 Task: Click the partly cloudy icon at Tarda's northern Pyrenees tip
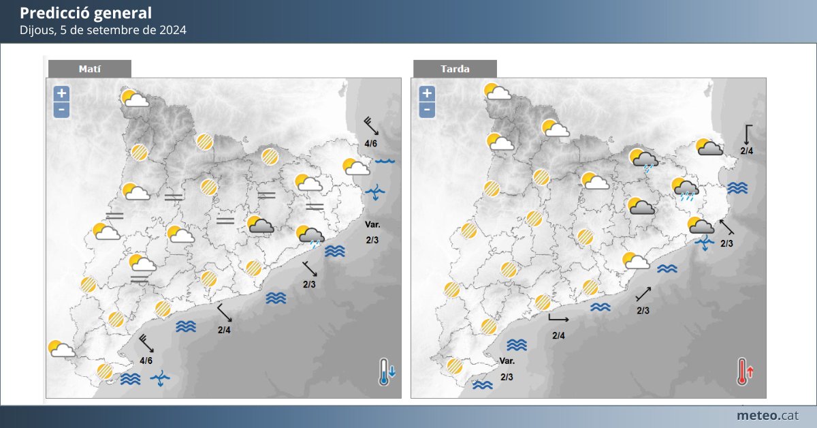(498, 91)
